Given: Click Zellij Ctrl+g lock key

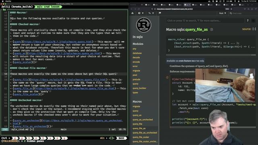Looking at the screenshot, I should tap(15, 138).
